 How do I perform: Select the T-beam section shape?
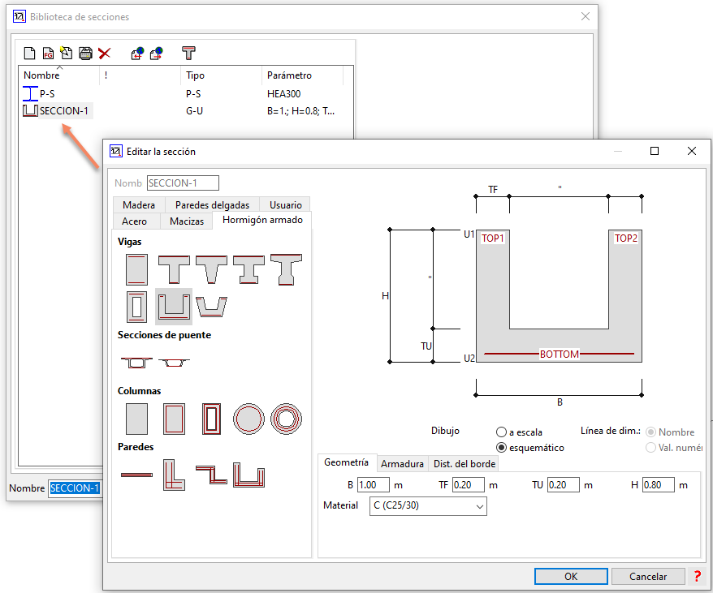174,269
